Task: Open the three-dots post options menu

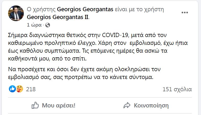Action: (185, 12)
